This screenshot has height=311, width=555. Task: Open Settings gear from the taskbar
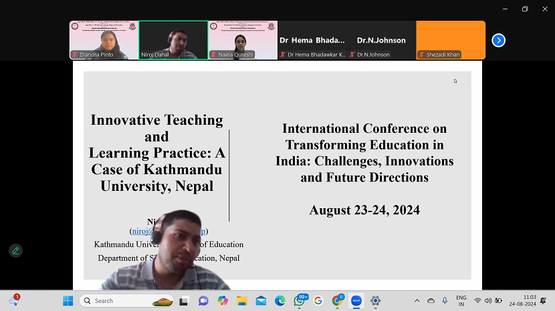pos(376,301)
